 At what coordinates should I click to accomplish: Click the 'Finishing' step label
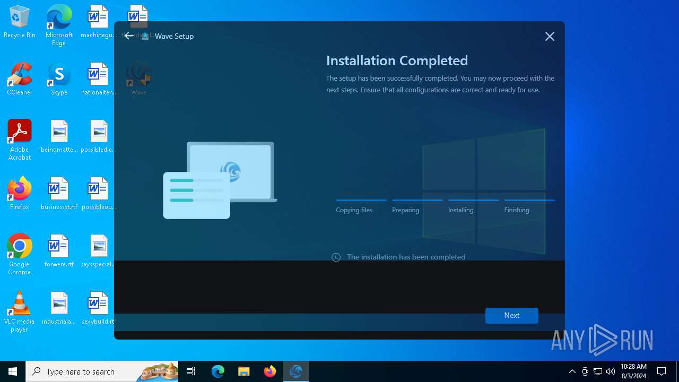(x=517, y=210)
